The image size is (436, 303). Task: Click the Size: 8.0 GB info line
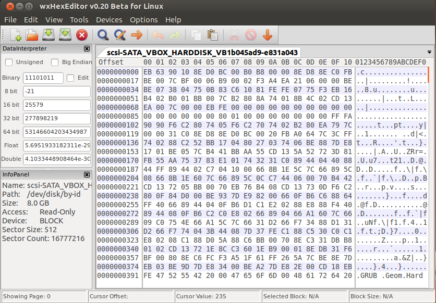26,203
